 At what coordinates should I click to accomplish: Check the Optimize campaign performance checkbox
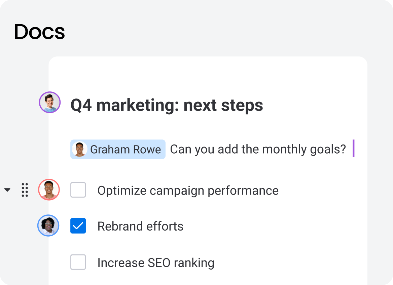pyautogui.click(x=78, y=190)
